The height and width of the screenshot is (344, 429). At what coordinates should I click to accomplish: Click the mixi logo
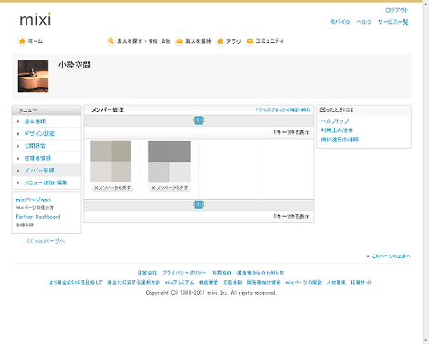[36, 19]
